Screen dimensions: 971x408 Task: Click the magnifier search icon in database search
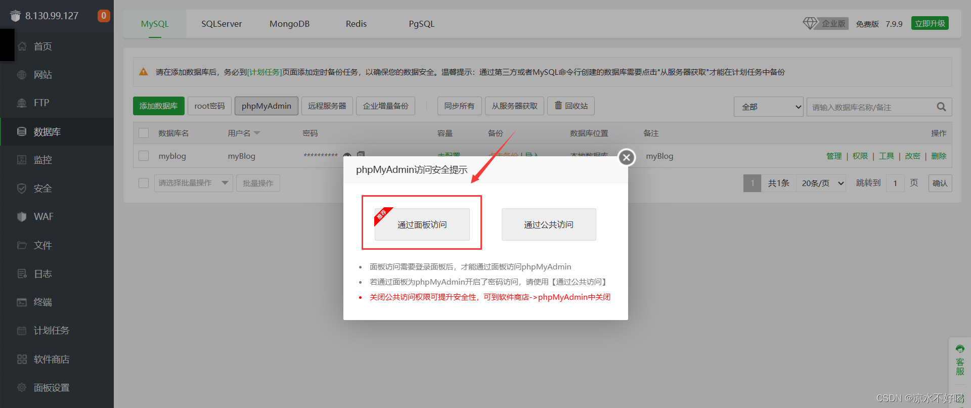click(941, 107)
